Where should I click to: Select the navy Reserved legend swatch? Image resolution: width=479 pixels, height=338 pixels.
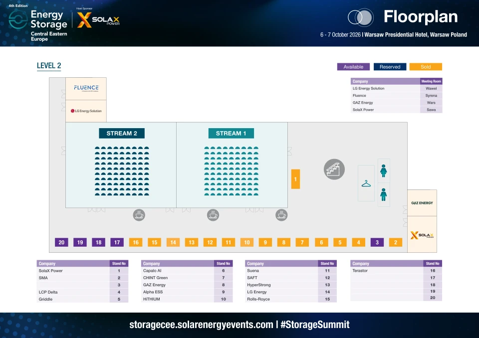tap(390, 67)
